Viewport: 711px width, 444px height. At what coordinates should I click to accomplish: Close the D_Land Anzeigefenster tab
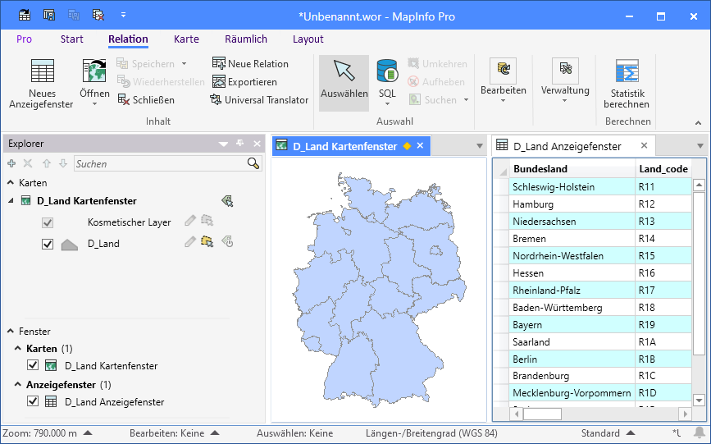point(644,146)
